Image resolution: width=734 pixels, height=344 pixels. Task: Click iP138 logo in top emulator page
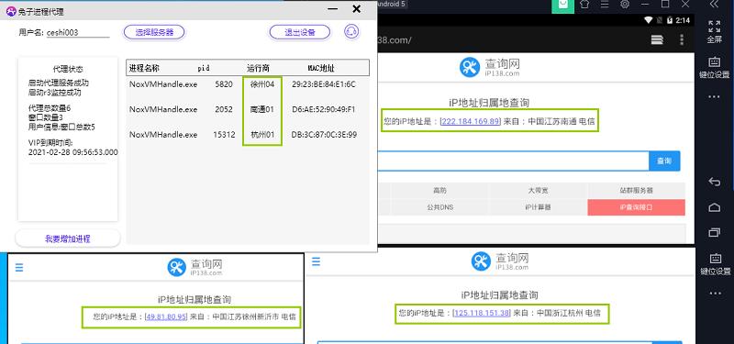[490, 67]
